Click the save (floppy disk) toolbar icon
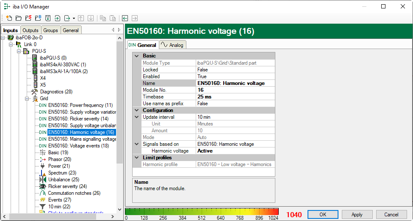Image resolution: width=413 pixels, height=221 pixels. pos(48,18)
